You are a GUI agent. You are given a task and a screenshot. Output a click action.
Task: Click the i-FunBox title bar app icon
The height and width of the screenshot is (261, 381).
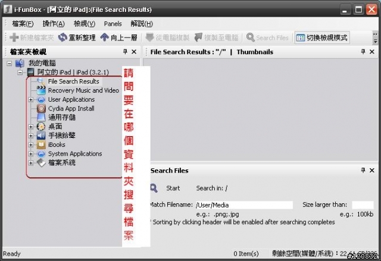(8, 10)
